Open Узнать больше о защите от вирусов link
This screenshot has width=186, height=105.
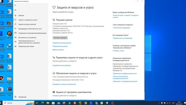pos(126,16)
